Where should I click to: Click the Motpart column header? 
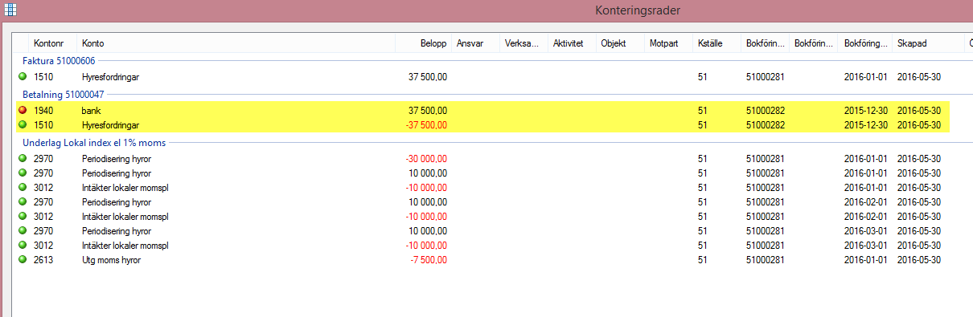(669, 43)
